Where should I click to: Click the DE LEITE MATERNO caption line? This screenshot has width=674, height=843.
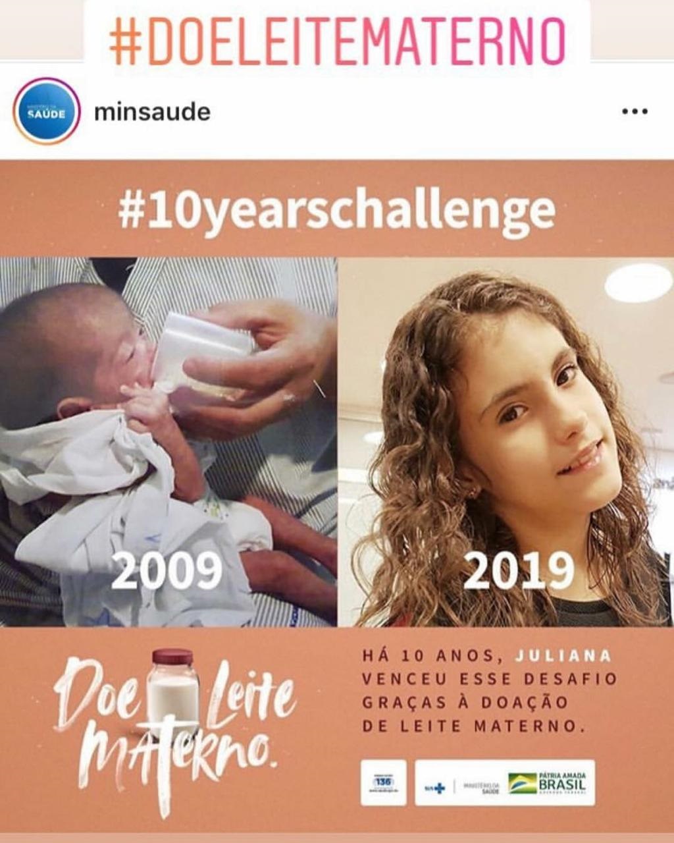coord(473,726)
